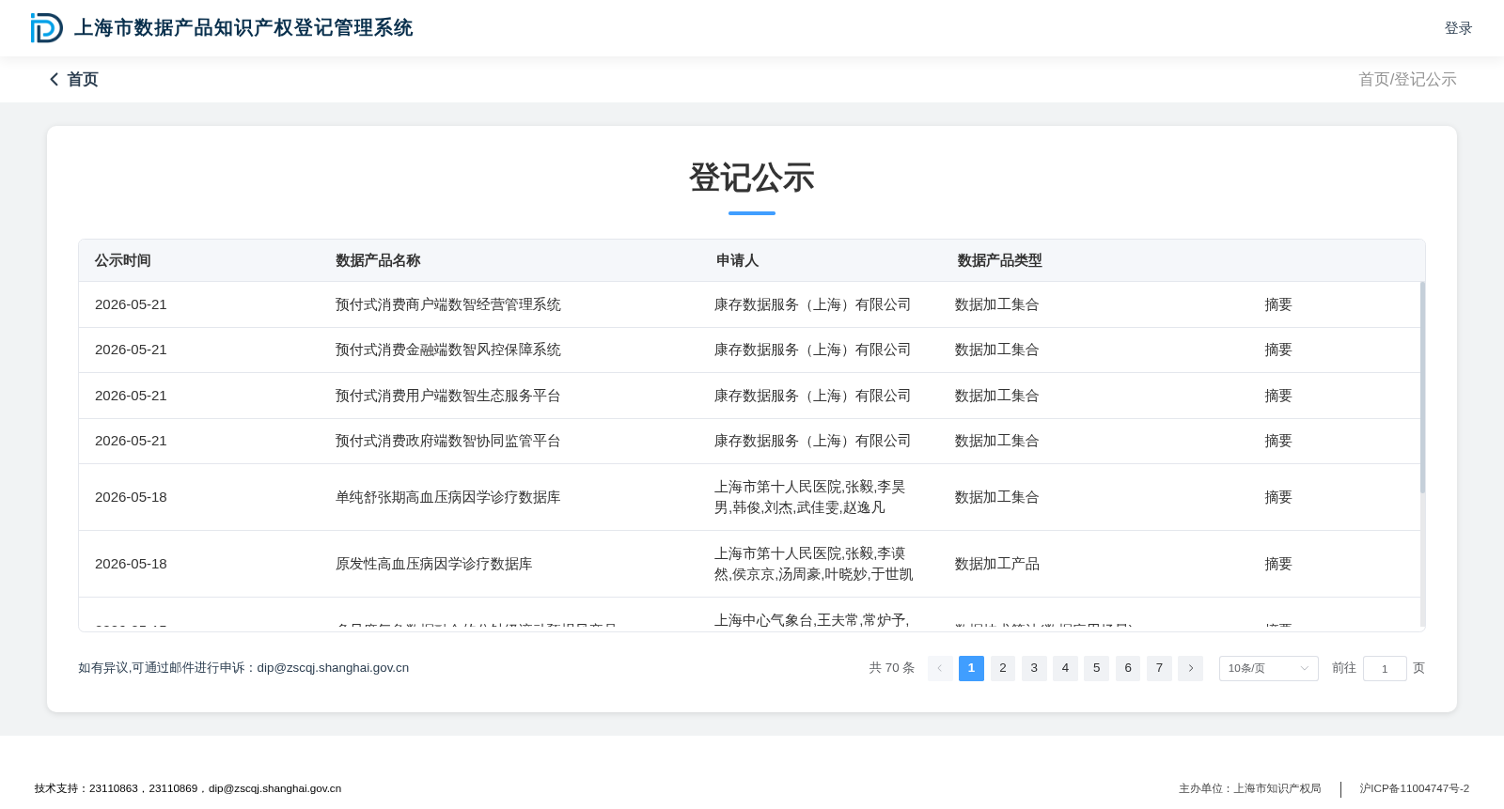1504x809 pixels.
Task: Click the 申请人 column header
Action: 737,260
